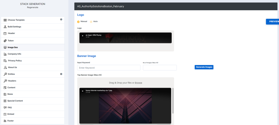Click the Enter Keyword input field
Screen dimensions: 279x125
coord(109,68)
